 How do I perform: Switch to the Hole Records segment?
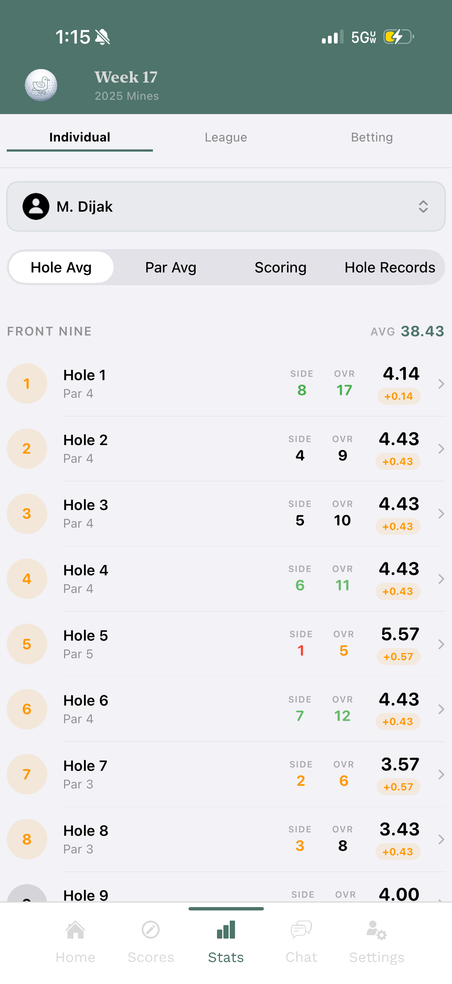pos(390,267)
